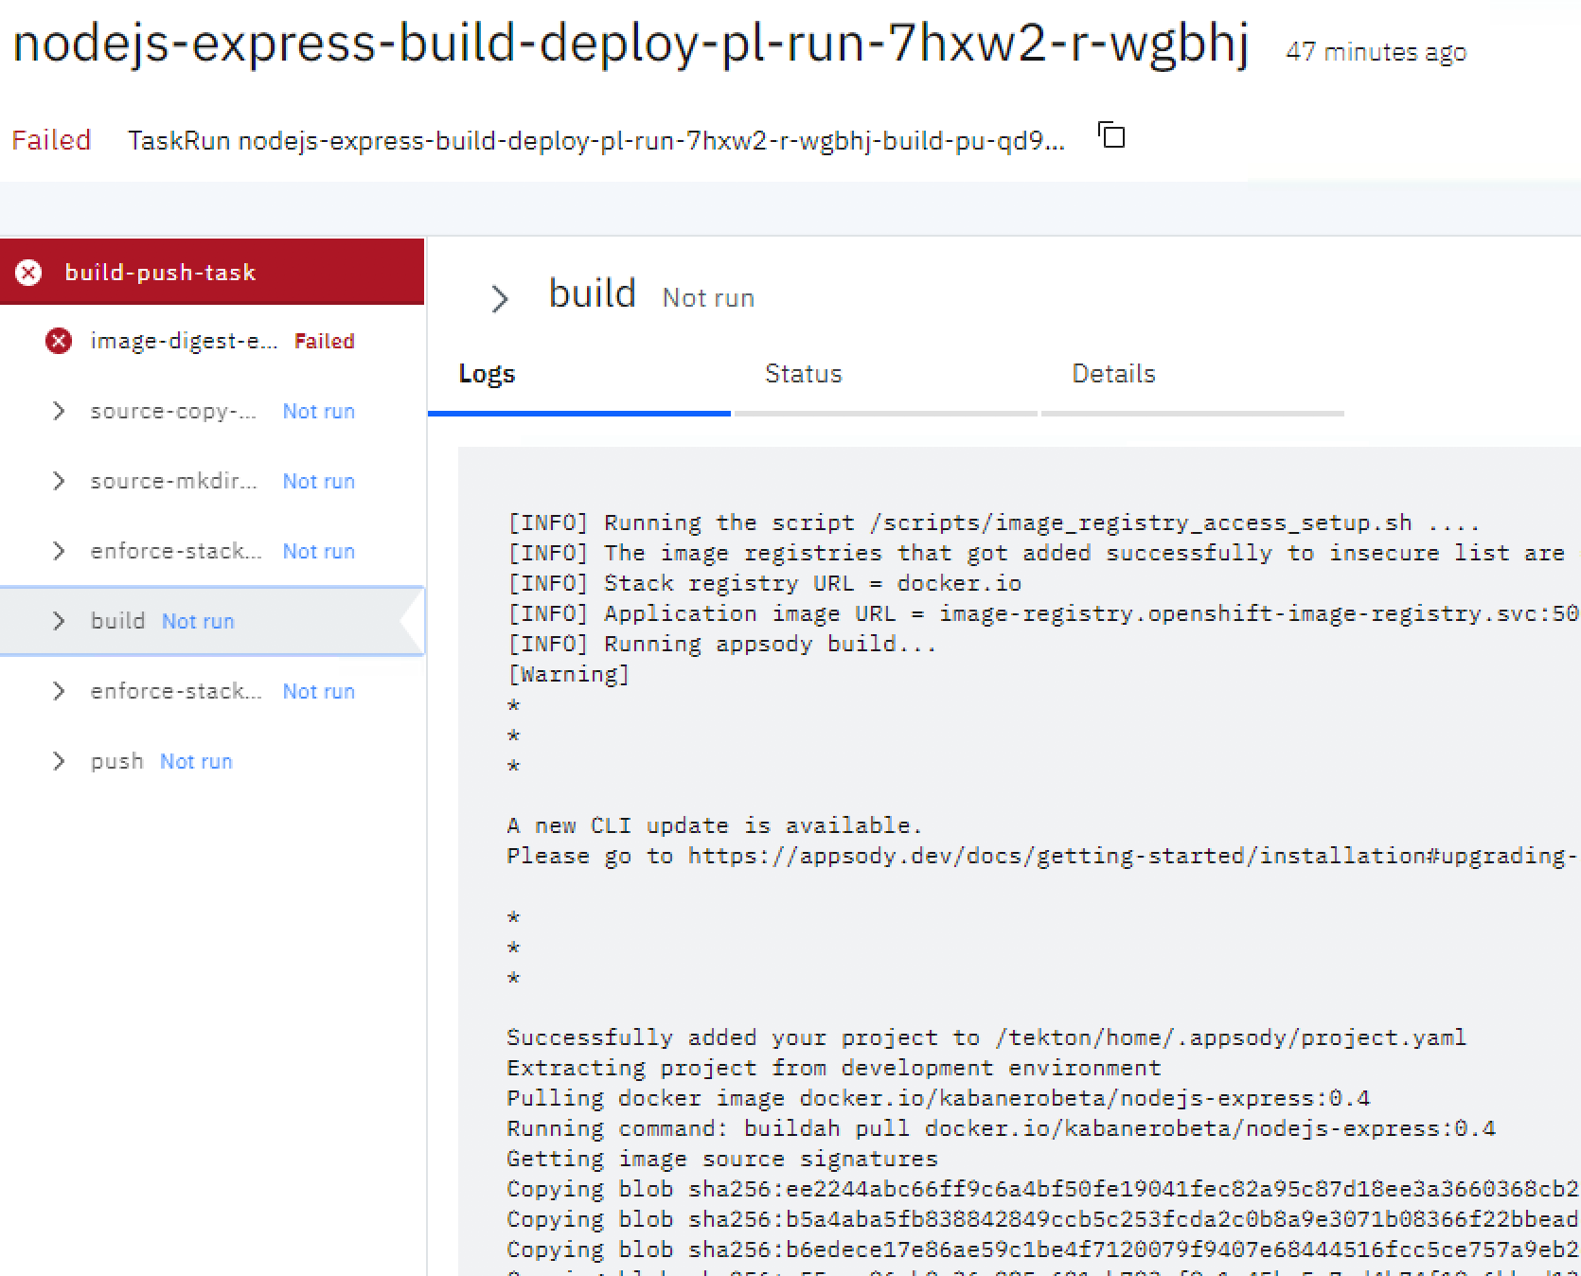Click the copy icon beside the TaskRun name

[x=1112, y=136]
